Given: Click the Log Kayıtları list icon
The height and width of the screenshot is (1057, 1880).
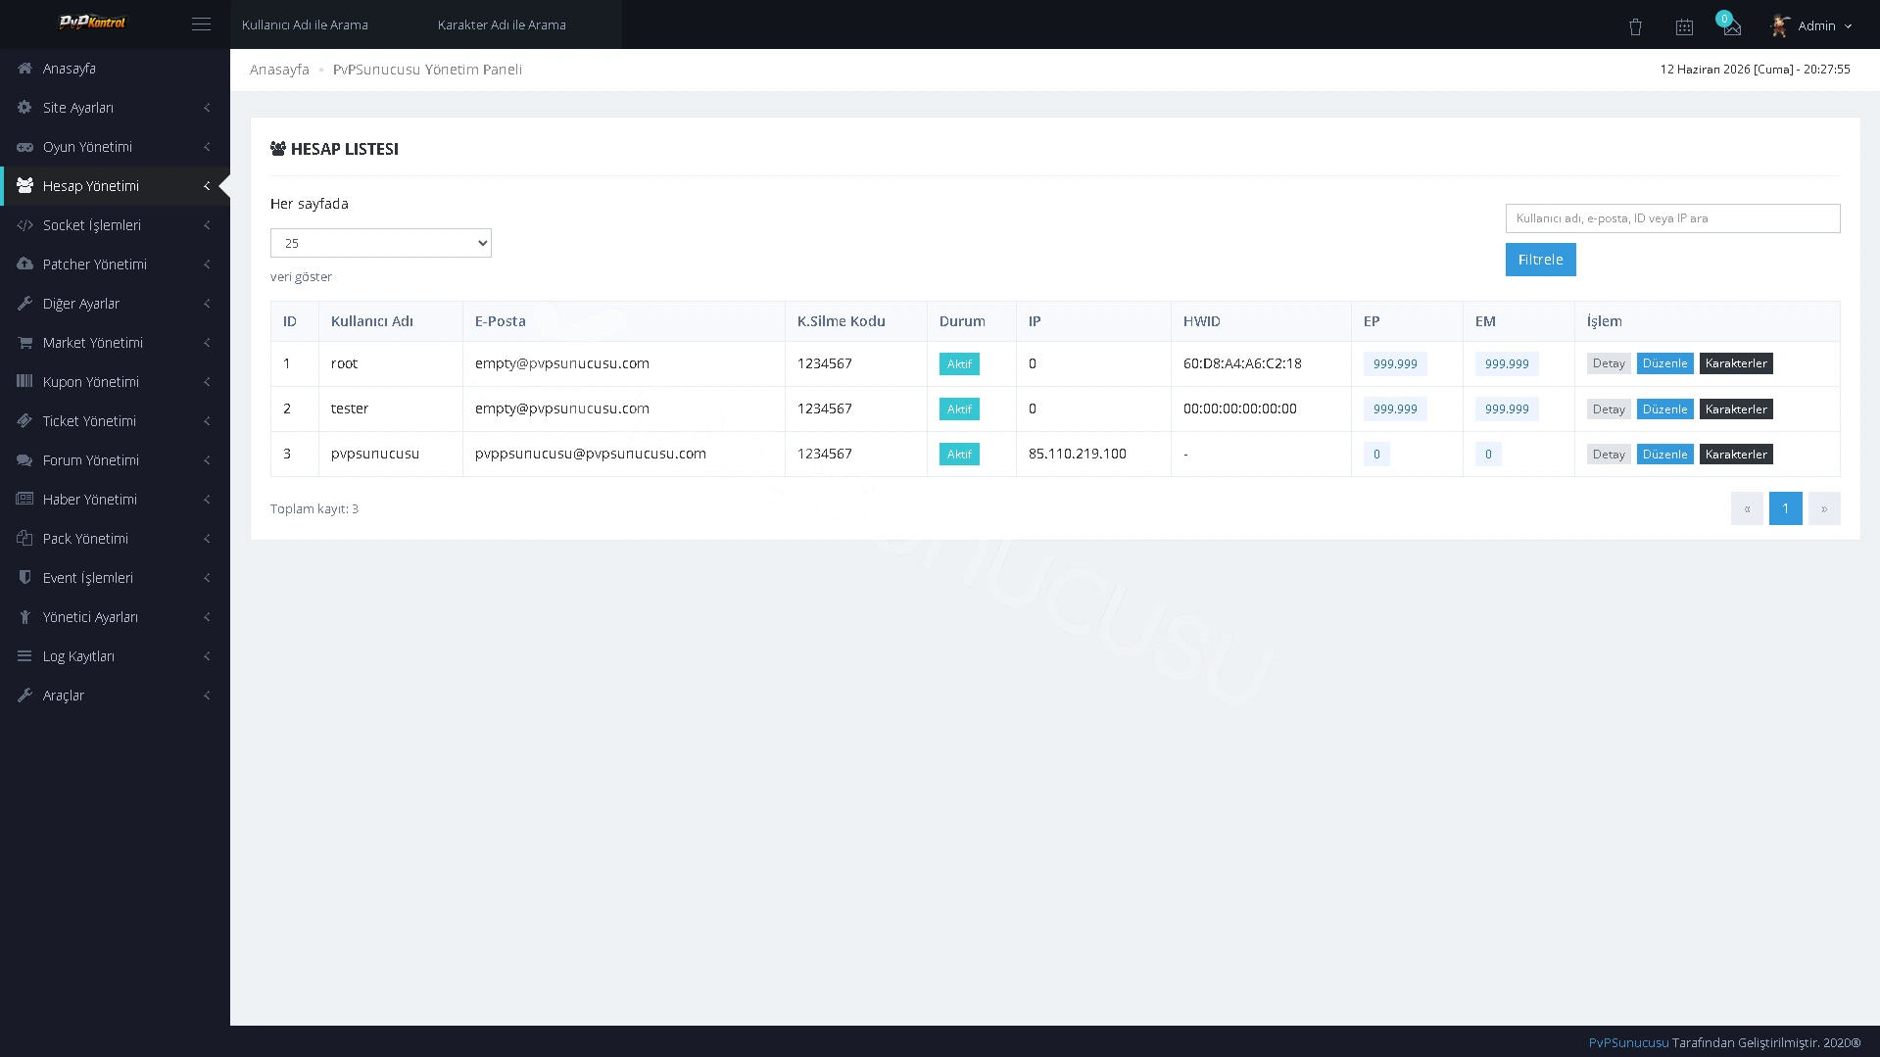Looking at the screenshot, I should [24, 656].
